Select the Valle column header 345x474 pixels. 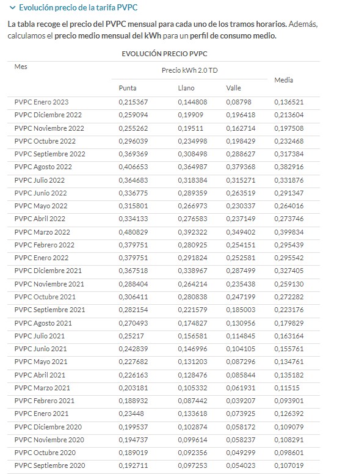(233, 88)
